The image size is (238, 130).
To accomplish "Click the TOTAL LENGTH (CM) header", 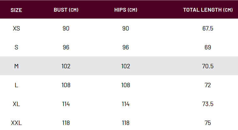I will (x=208, y=10).
